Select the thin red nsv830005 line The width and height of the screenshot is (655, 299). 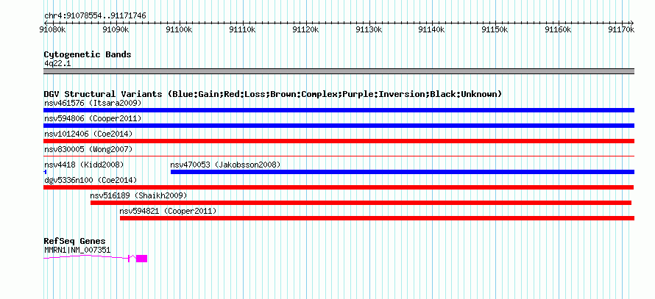pos(339,156)
